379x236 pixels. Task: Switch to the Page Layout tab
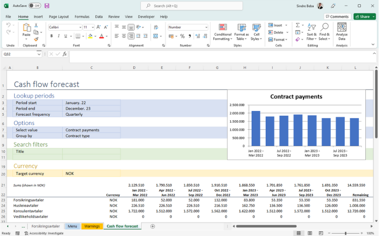(59, 17)
